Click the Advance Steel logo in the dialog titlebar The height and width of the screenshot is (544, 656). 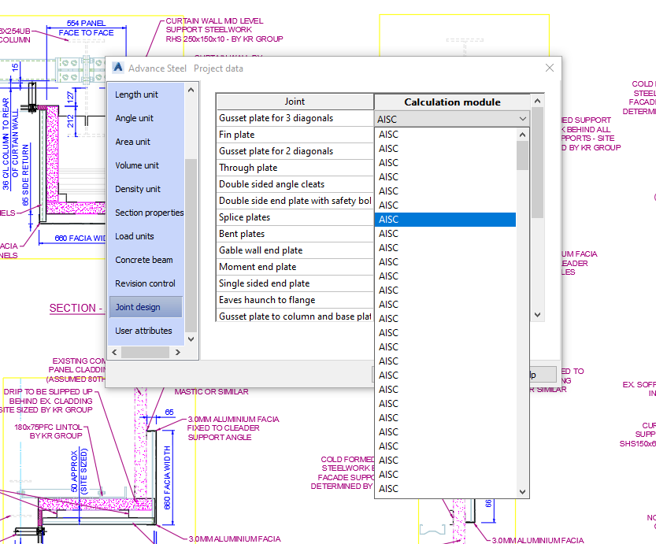point(117,68)
